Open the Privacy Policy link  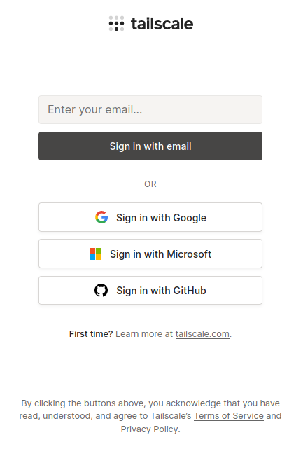click(149, 429)
